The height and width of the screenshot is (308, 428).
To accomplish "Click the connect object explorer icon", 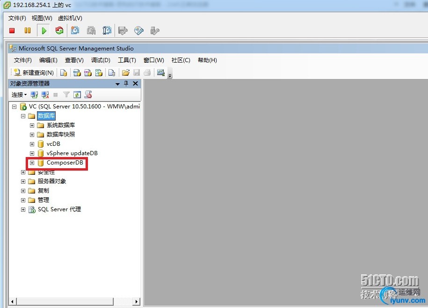I will (34, 95).
